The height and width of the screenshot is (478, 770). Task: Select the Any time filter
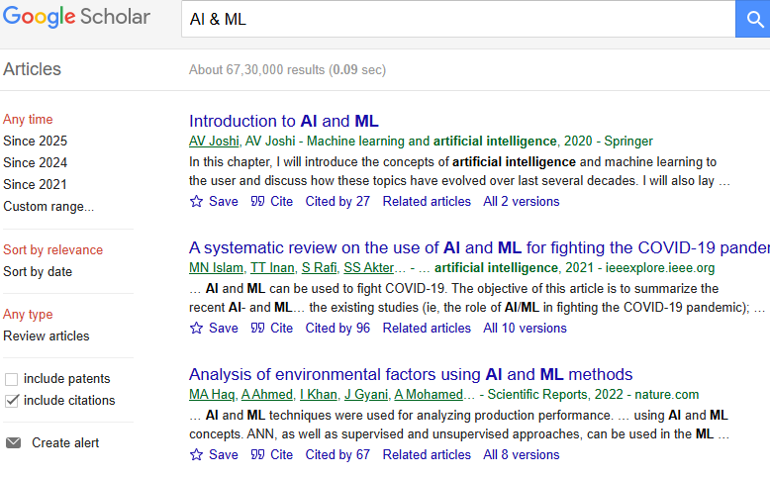coord(28,120)
